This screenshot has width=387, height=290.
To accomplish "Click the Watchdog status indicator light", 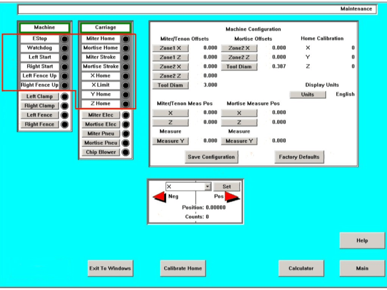I will click(x=64, y=48).
